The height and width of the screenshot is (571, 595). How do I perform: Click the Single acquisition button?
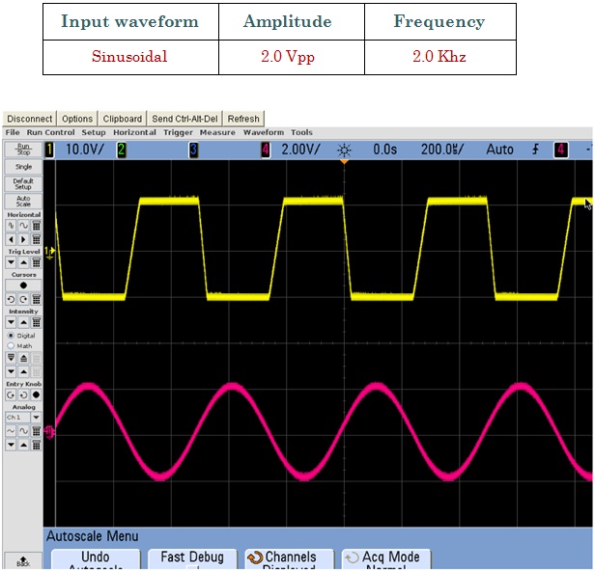(23, 167)
